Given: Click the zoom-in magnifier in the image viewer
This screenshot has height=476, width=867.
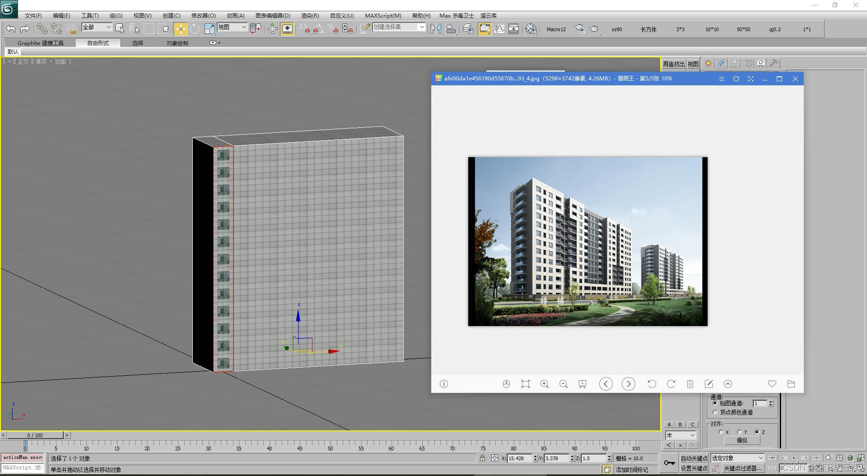Looking at the screenshot, I should [545, 384].
